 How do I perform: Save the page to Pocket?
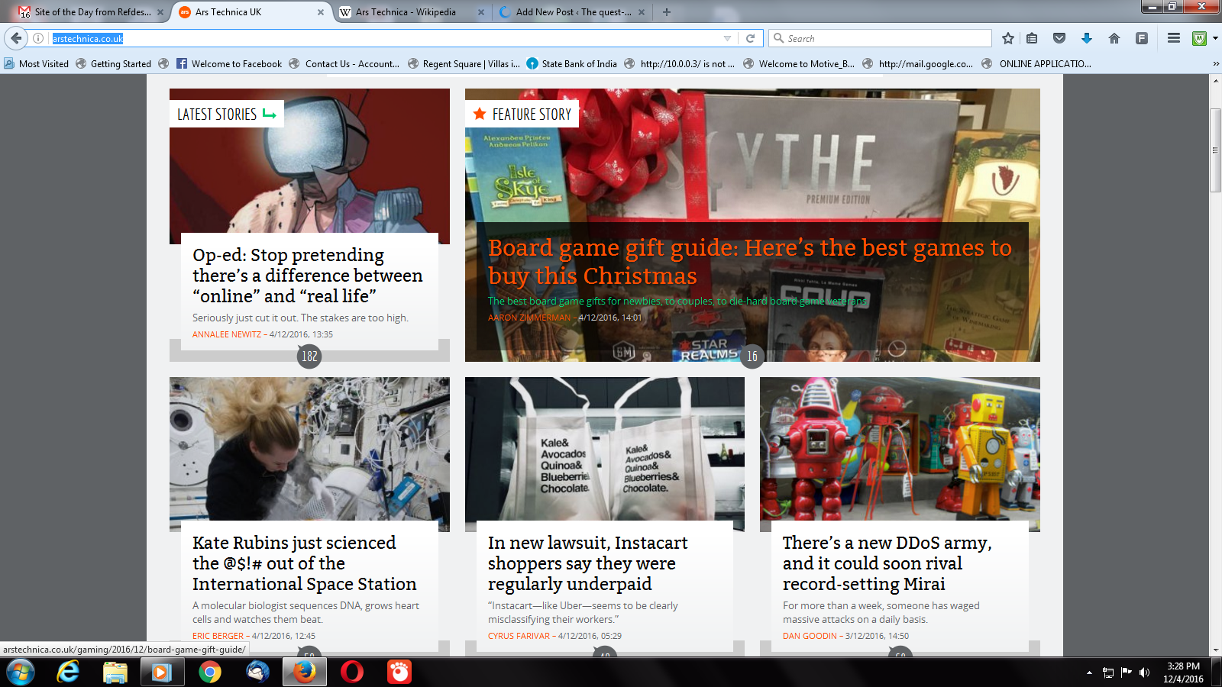[1059, 38]
